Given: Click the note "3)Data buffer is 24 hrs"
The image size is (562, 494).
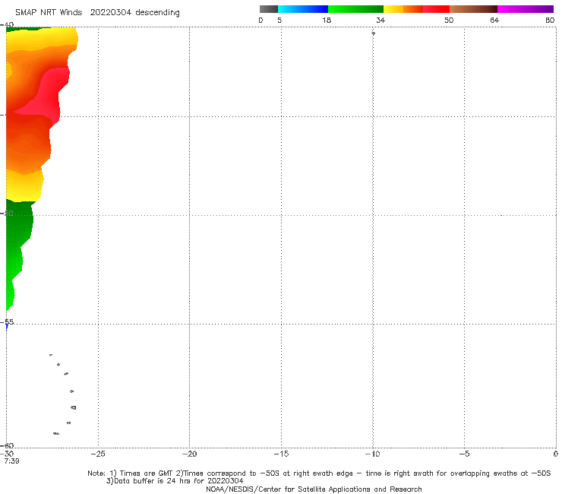Looking at the screenshot, I should (x=175, y=481).
